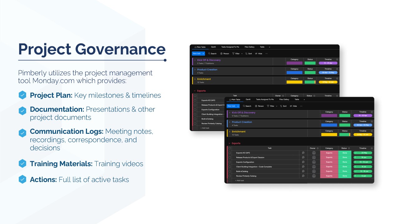Image resolution: width=399 pixels, height=224 pixels.
Task: Open conversation icon for Build eCatalog row
Action: [x=303, y=171]
